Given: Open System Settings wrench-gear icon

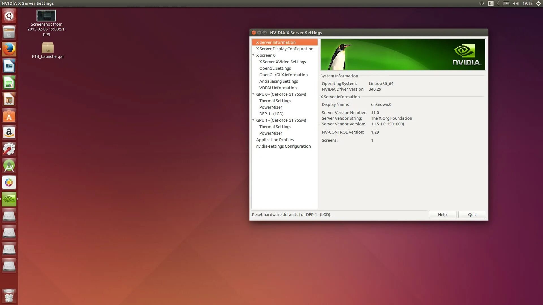Looking at the screenshot, I should pos(9,149).
